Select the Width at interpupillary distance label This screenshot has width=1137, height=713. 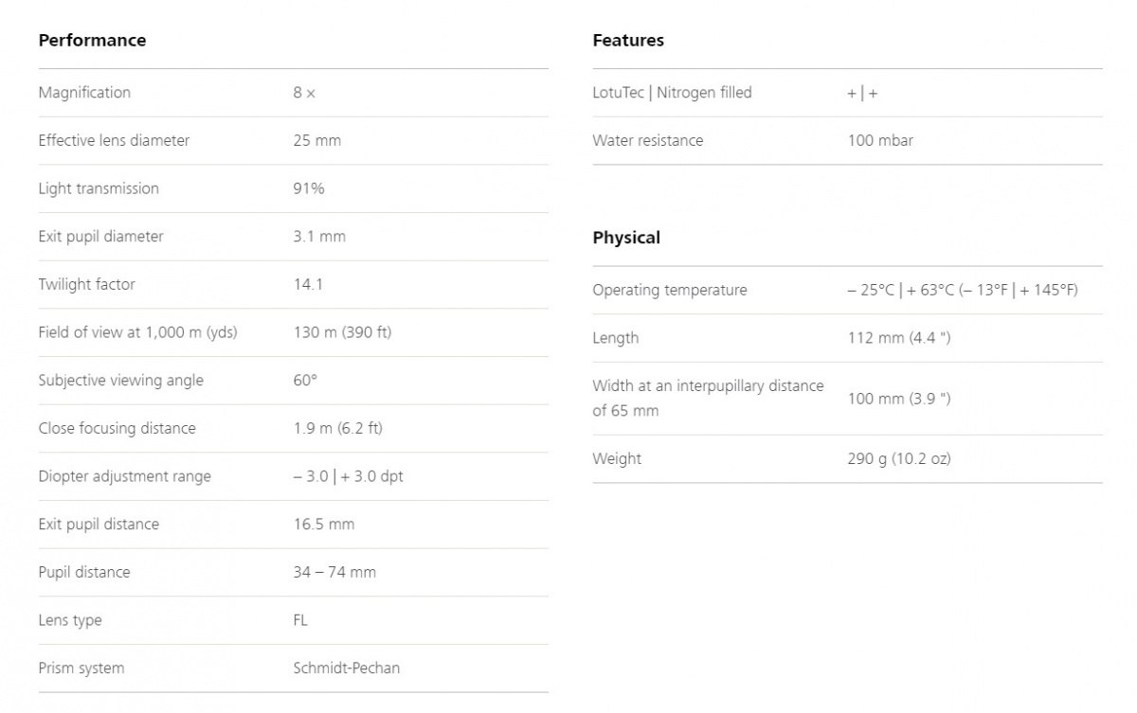pyautogui.click(x=708, y=399)
